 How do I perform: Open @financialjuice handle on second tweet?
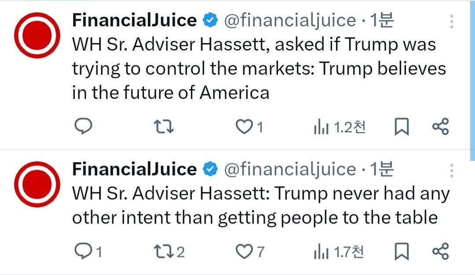[x=290, y=170]
